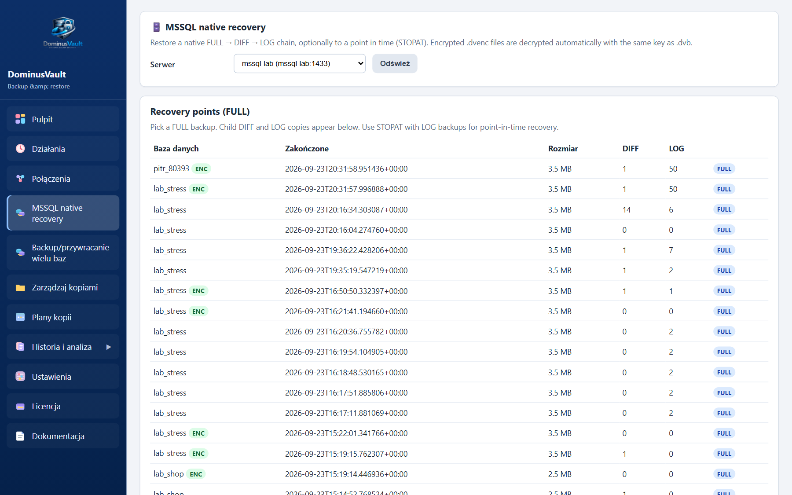Viewport: 792px width, 495px height.
Task: Click ENC badge next to lab_shop
Action: [x=196, y=474]
